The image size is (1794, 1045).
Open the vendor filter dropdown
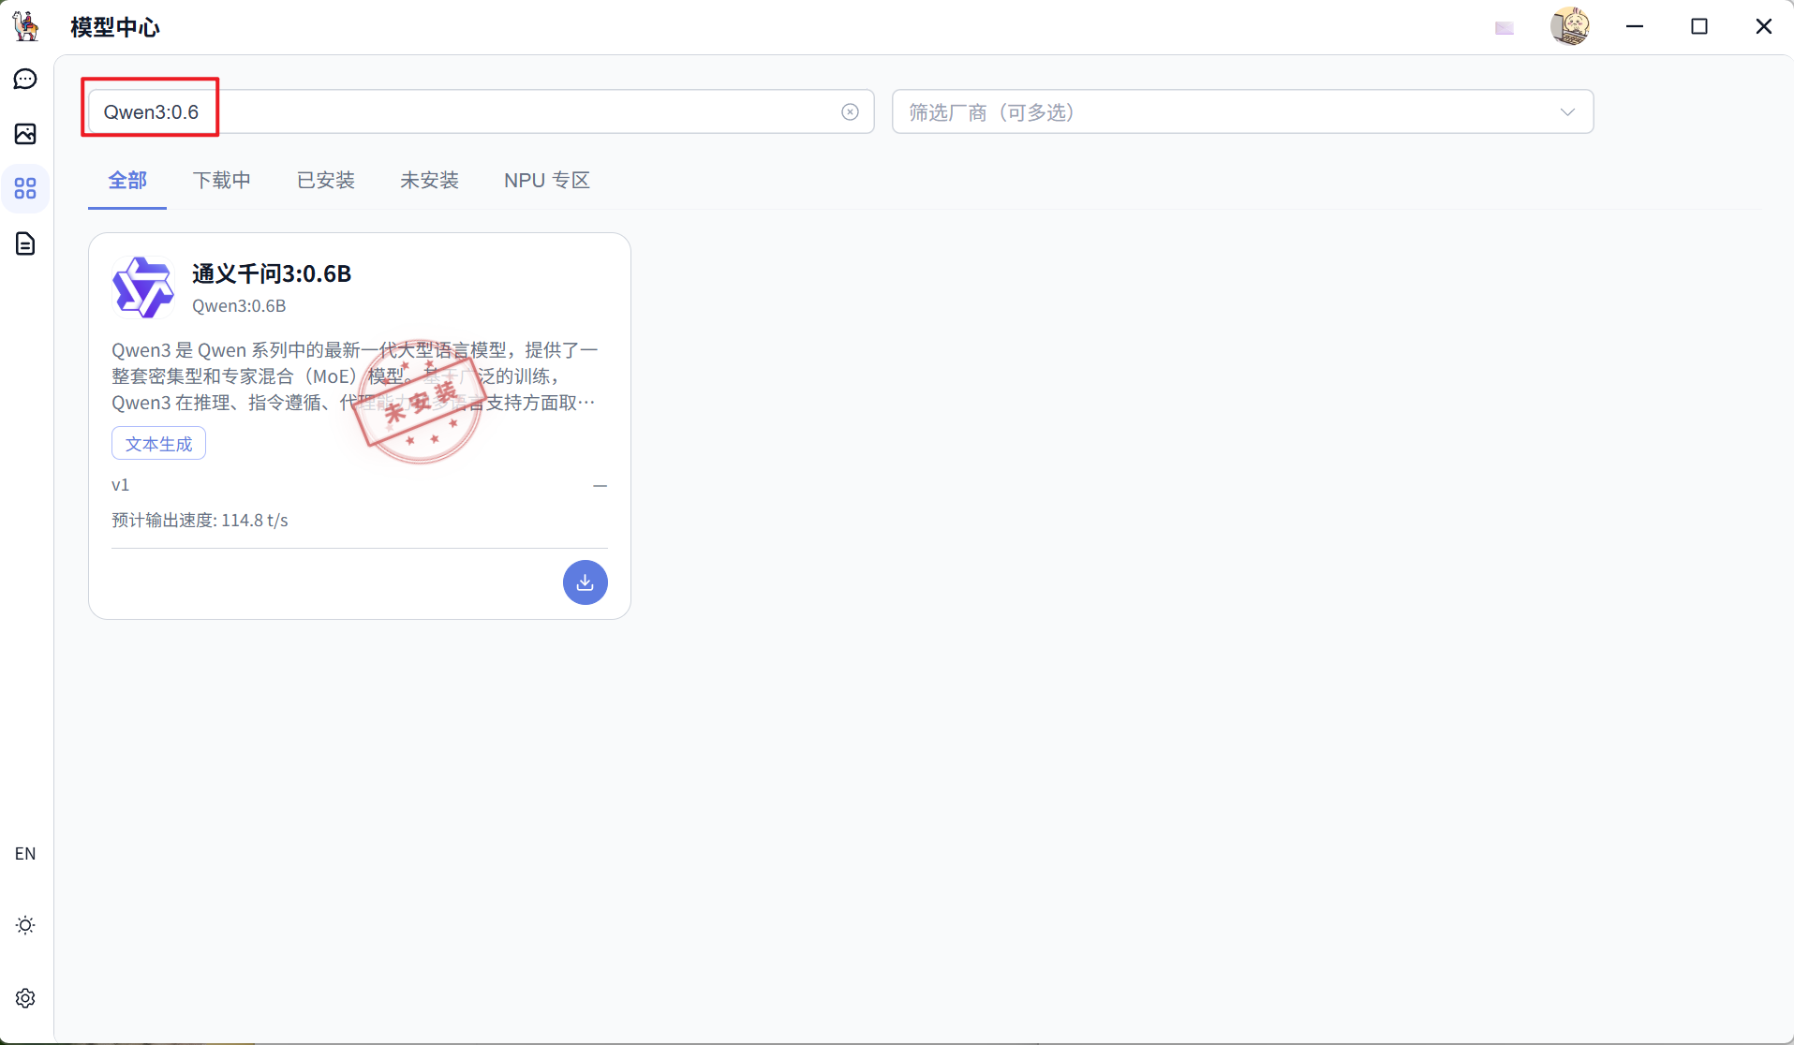coord(1242,112)
